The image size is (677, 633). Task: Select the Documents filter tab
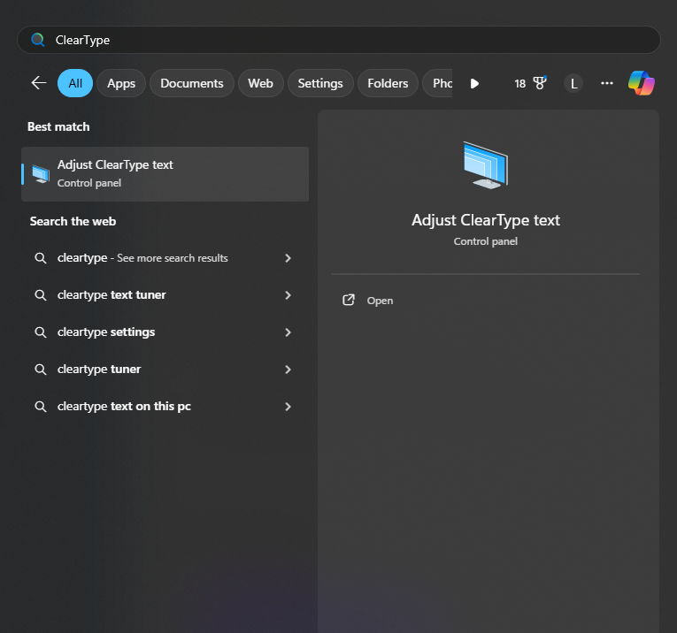[191, 83]
